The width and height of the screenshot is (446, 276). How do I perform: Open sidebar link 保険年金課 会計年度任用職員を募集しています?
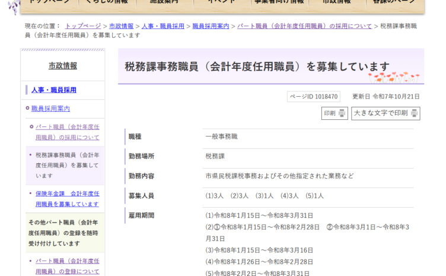(x=67, y=198)
